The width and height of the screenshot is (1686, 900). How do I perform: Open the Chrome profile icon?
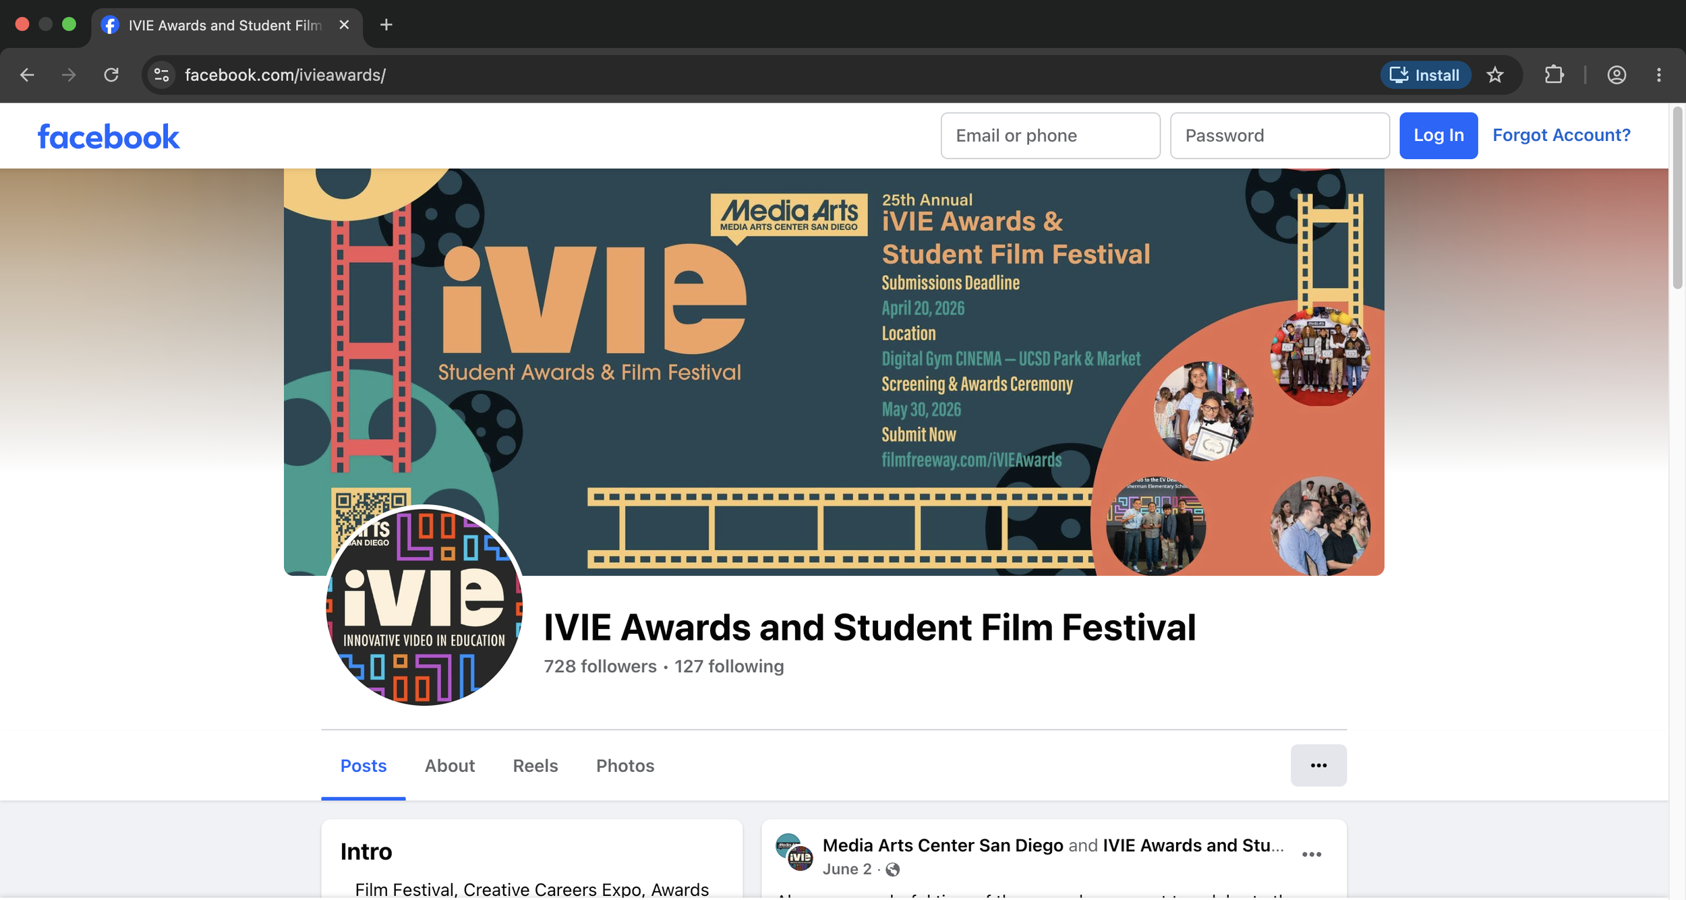point(1617,75)
